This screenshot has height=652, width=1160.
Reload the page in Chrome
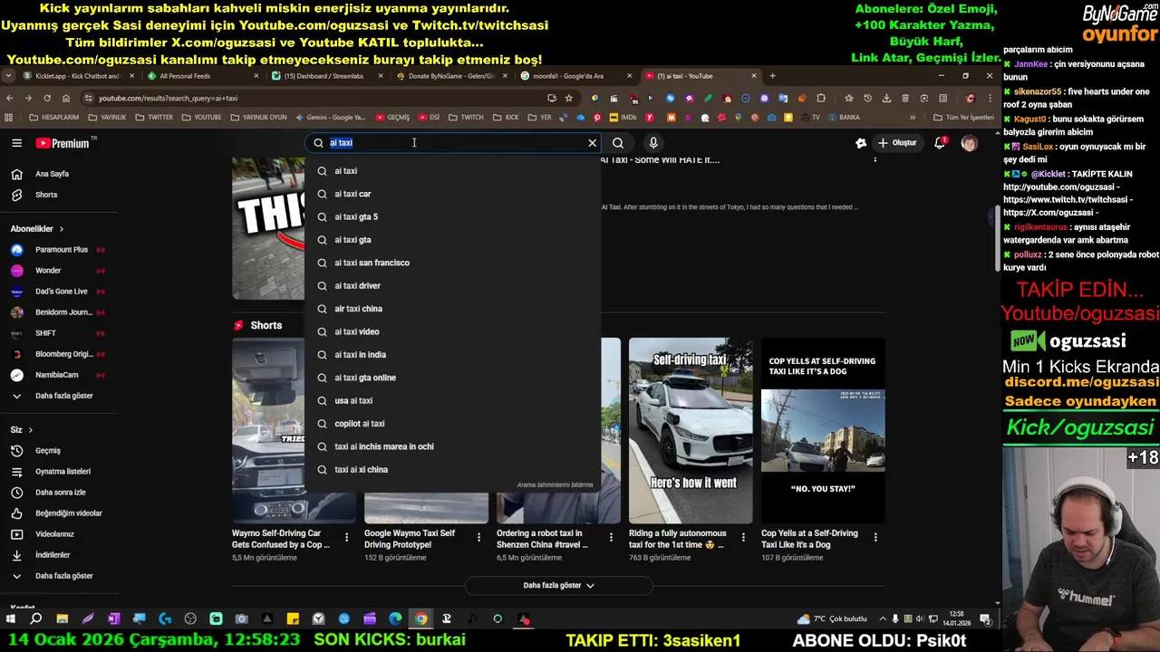47,98
